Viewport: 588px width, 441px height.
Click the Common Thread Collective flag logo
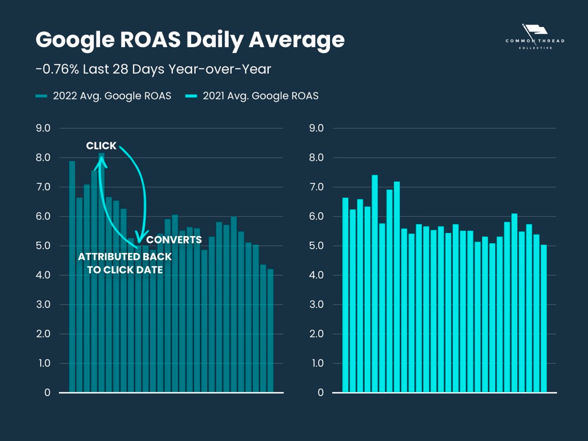534,29
